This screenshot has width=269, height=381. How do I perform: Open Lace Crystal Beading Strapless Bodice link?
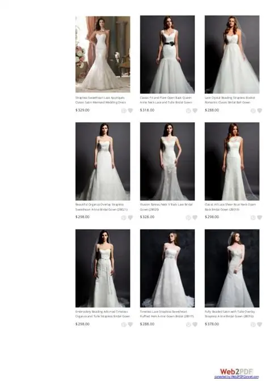tap(230, 100)
